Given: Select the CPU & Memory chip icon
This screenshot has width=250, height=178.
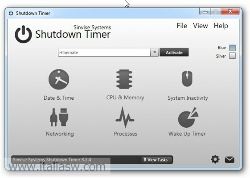Looking at the screenshot, I should [x=124, y=79].
